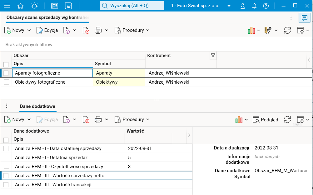
Task: Open the home page icon
Action: click(21, 6)
